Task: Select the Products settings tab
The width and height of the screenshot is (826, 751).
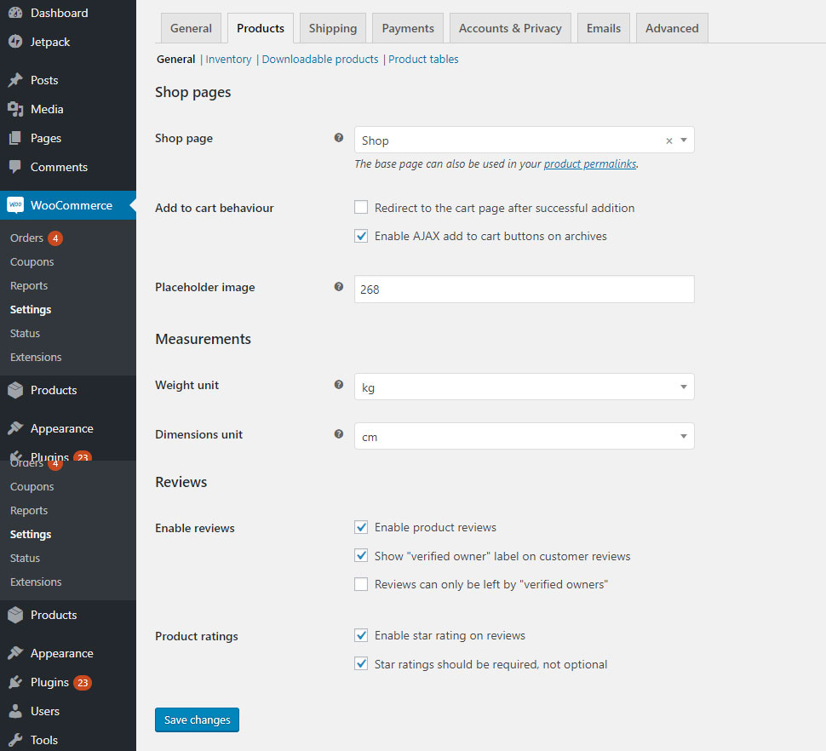Action: 261,28
